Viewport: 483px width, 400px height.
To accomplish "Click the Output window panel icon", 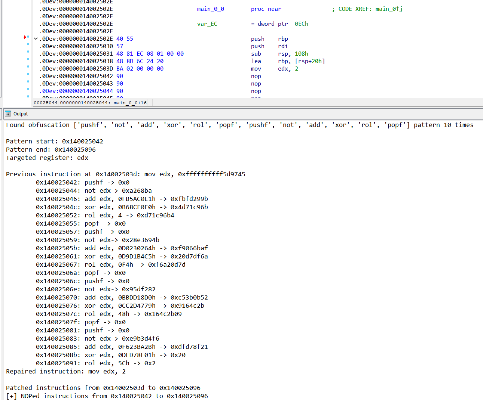I will [8, 114].
